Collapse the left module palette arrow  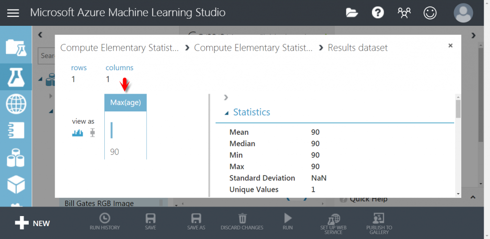[x=40, y=35]
